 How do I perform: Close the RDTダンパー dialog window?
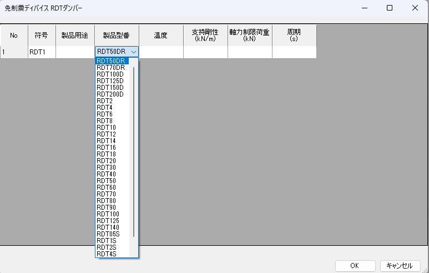click(x=415, y=8)
